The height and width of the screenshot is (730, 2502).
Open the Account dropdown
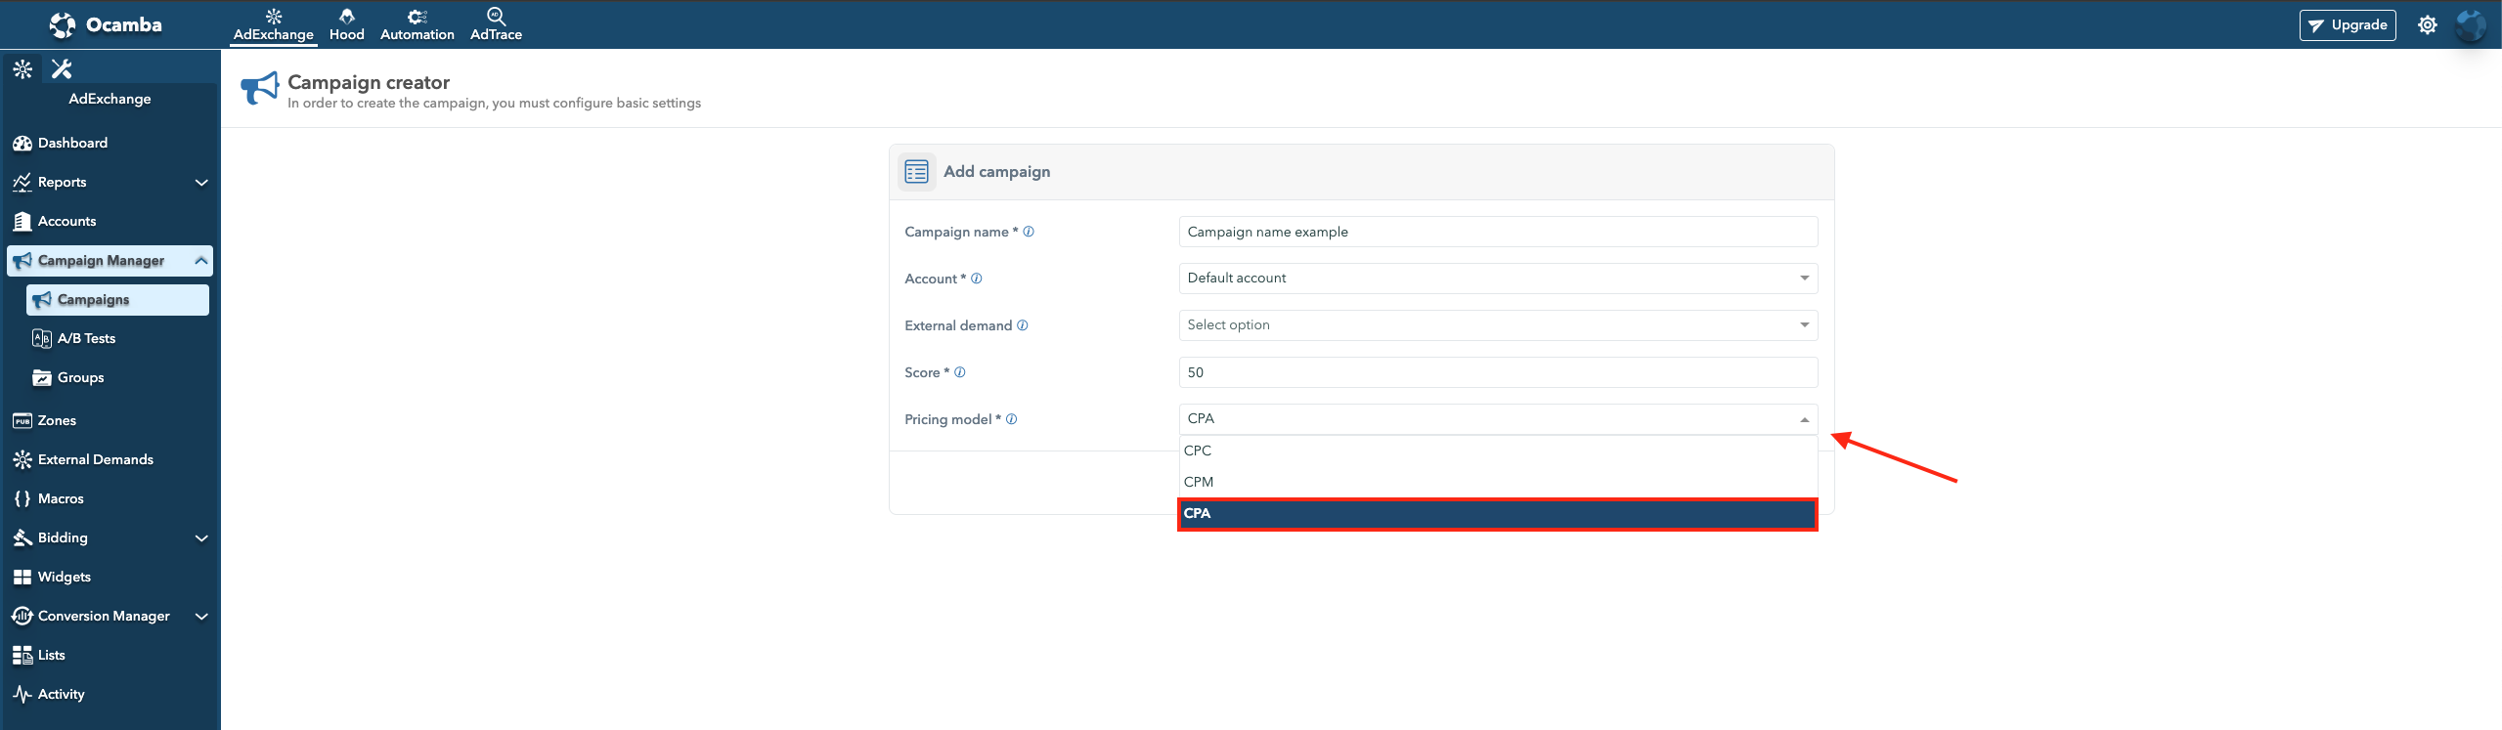pos(1497,279)
